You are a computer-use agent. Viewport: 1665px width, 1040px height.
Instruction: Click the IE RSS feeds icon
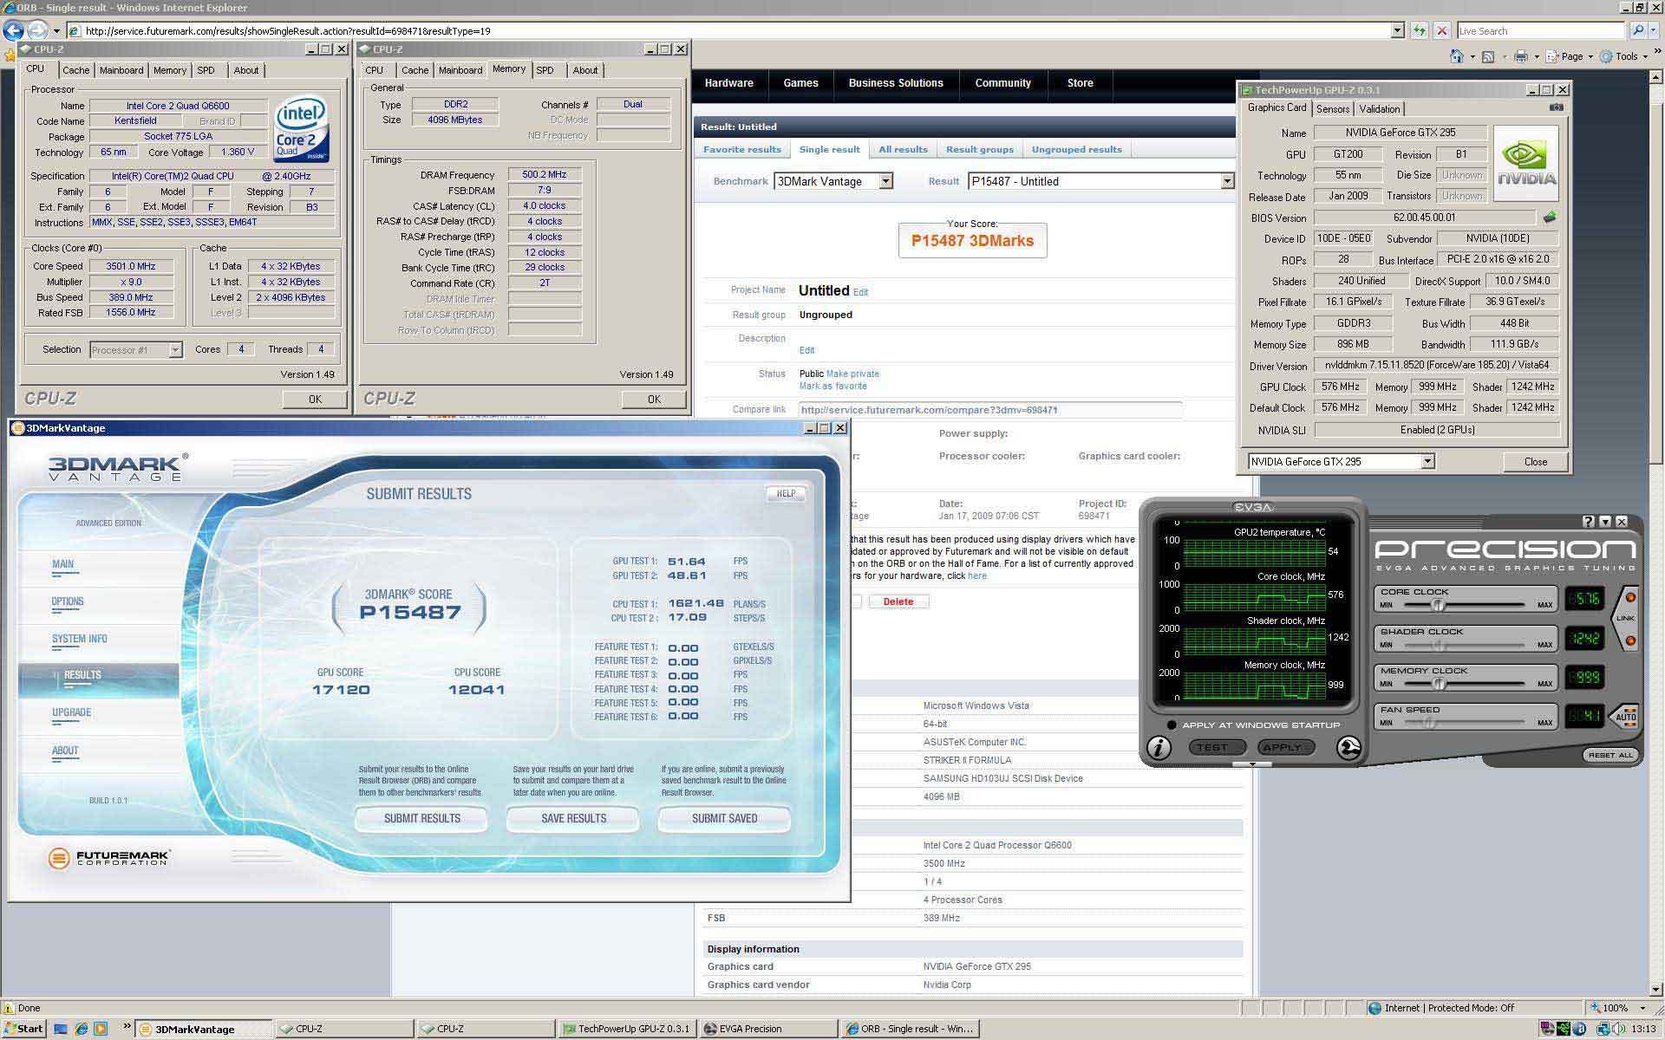[x=1488, y=56]
